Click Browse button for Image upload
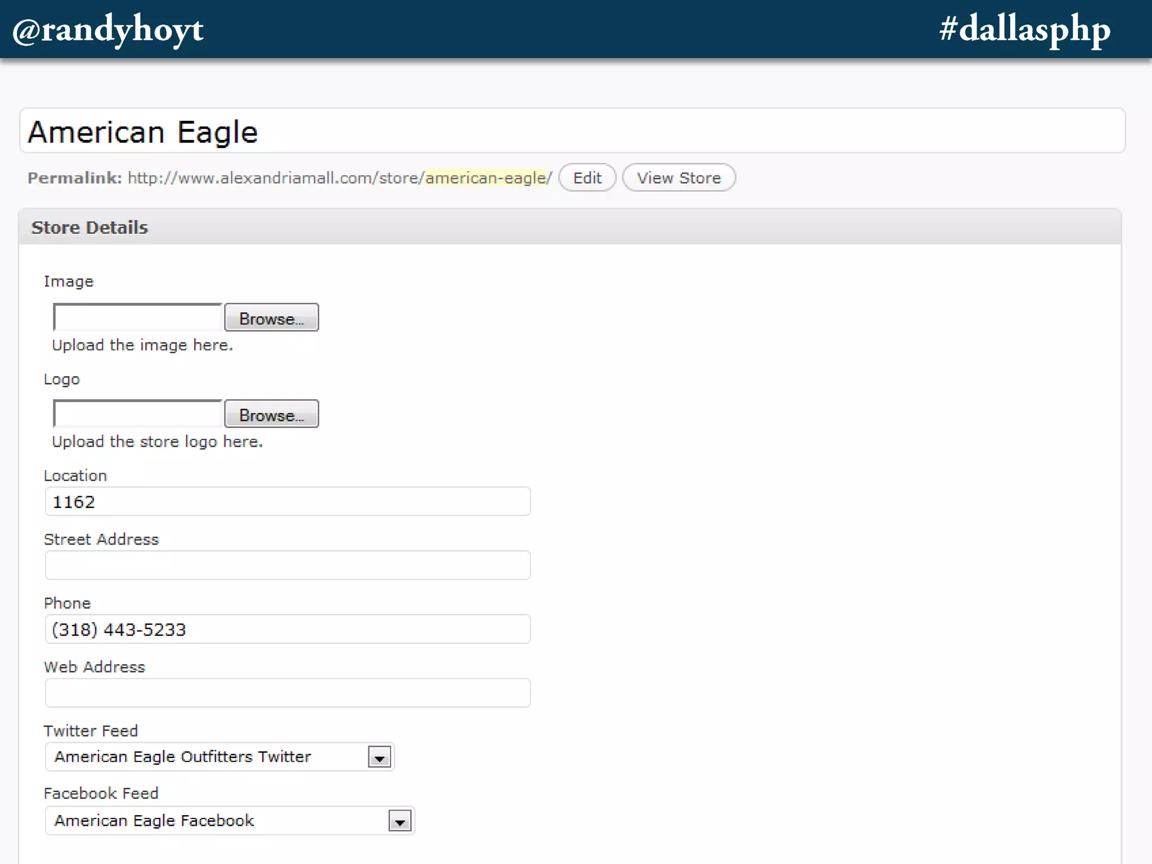 tap(271, 318)
